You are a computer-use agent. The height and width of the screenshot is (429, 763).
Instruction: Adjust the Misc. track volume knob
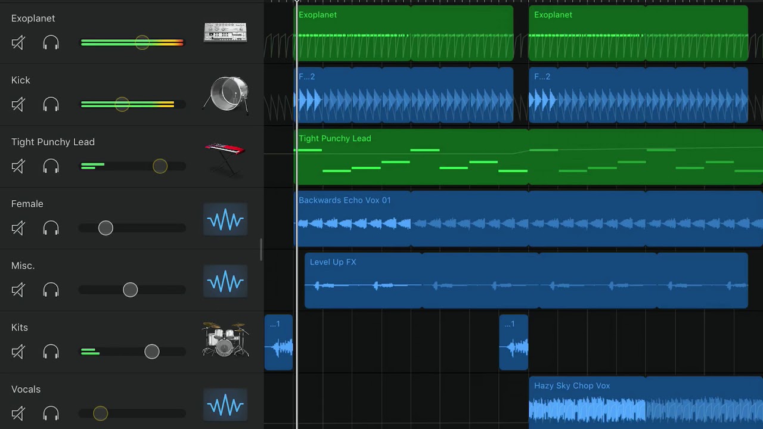130,290
